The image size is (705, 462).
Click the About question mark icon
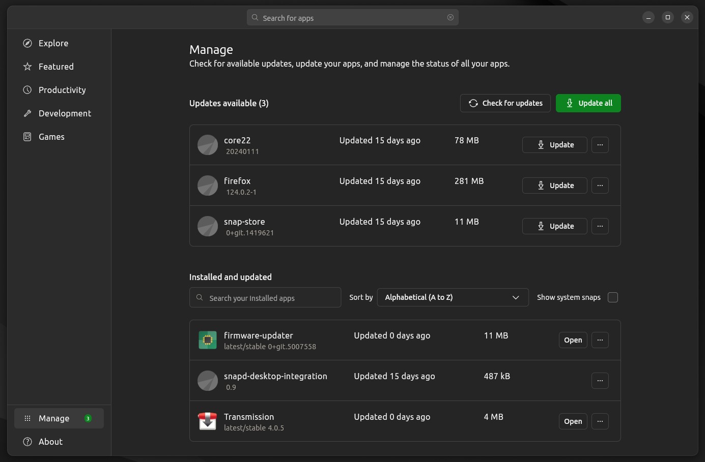click(x=27, y=442)
